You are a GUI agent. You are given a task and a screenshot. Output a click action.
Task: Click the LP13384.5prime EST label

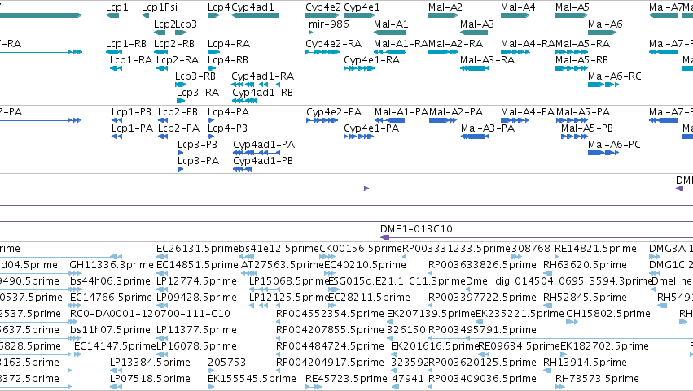[151, 363]
